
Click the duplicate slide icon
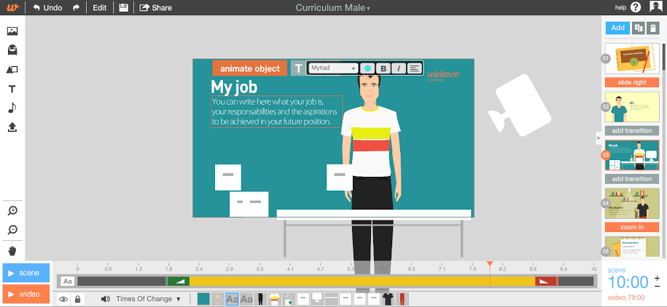click(639, 28)
